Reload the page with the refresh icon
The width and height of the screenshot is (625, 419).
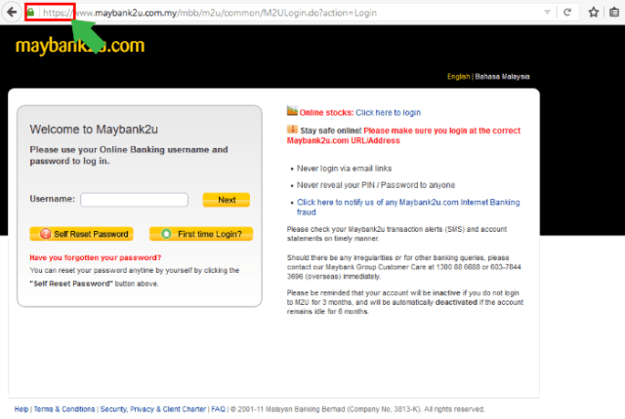coord(566,13)
